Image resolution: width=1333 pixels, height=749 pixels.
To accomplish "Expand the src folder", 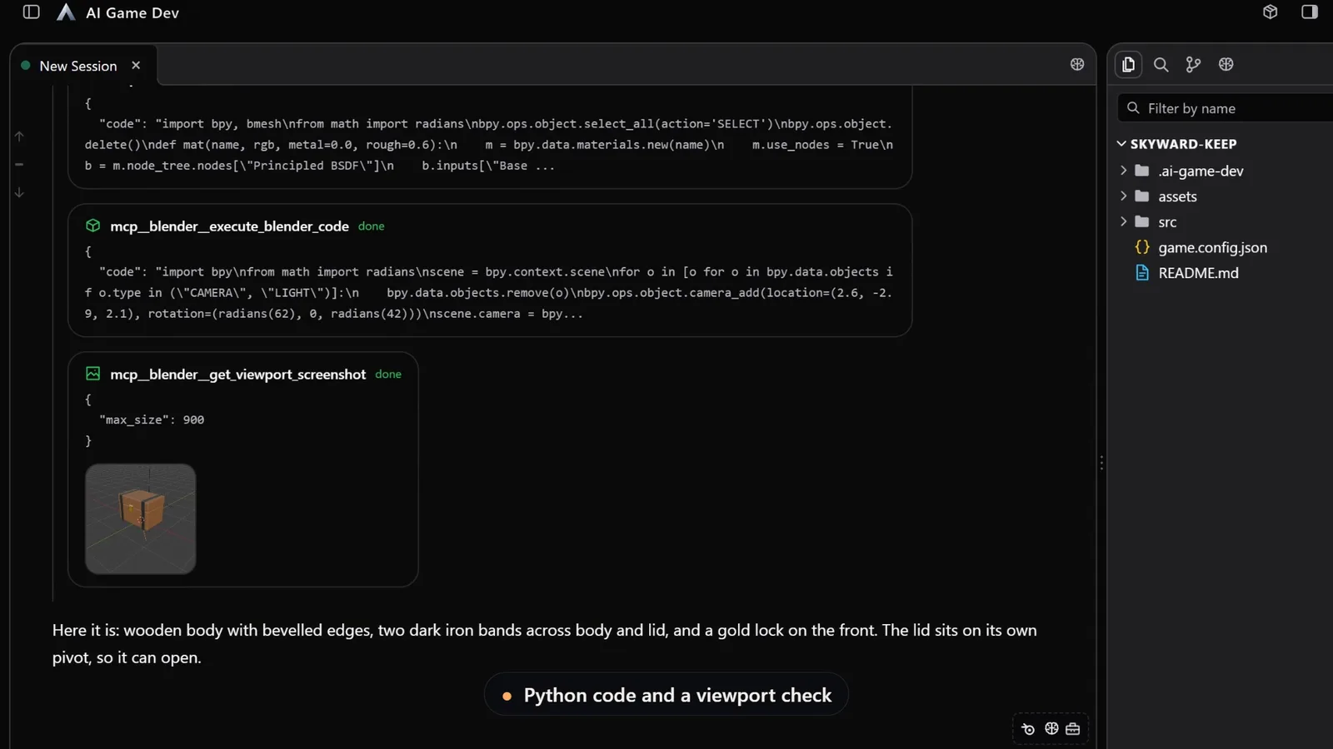I will coord(1123,222).
